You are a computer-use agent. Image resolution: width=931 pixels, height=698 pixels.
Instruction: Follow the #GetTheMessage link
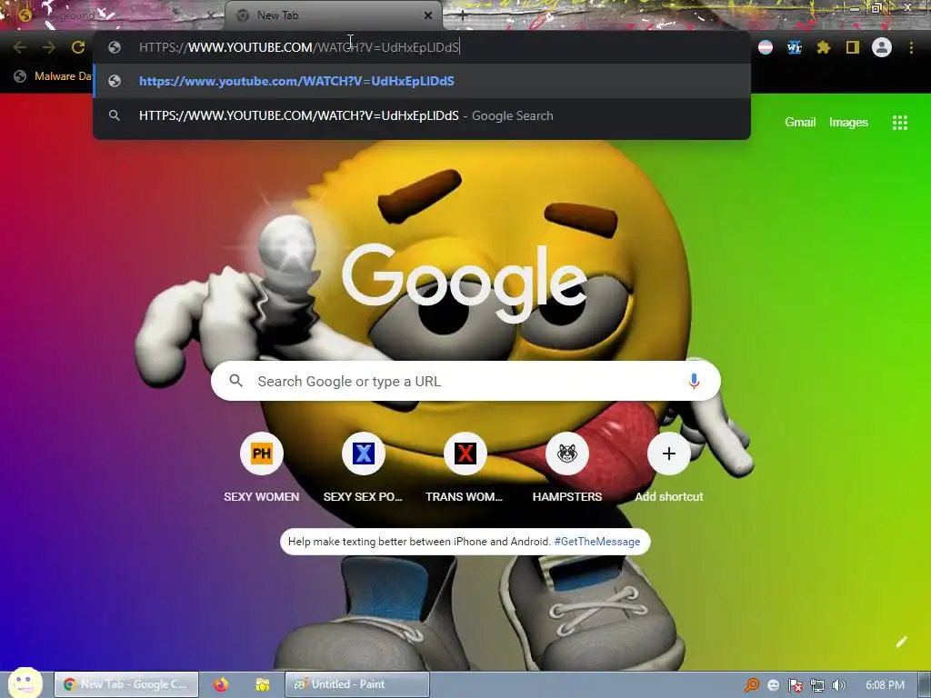point(596,542)
